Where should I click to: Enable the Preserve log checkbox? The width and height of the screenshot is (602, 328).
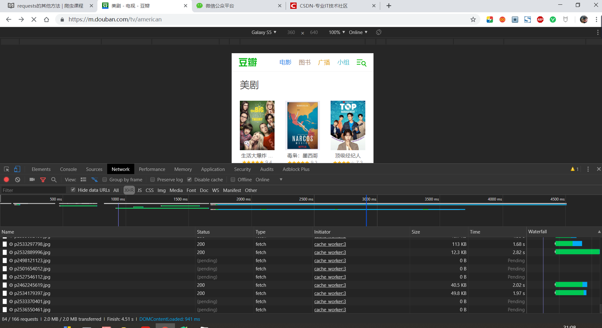pos(153,179)
